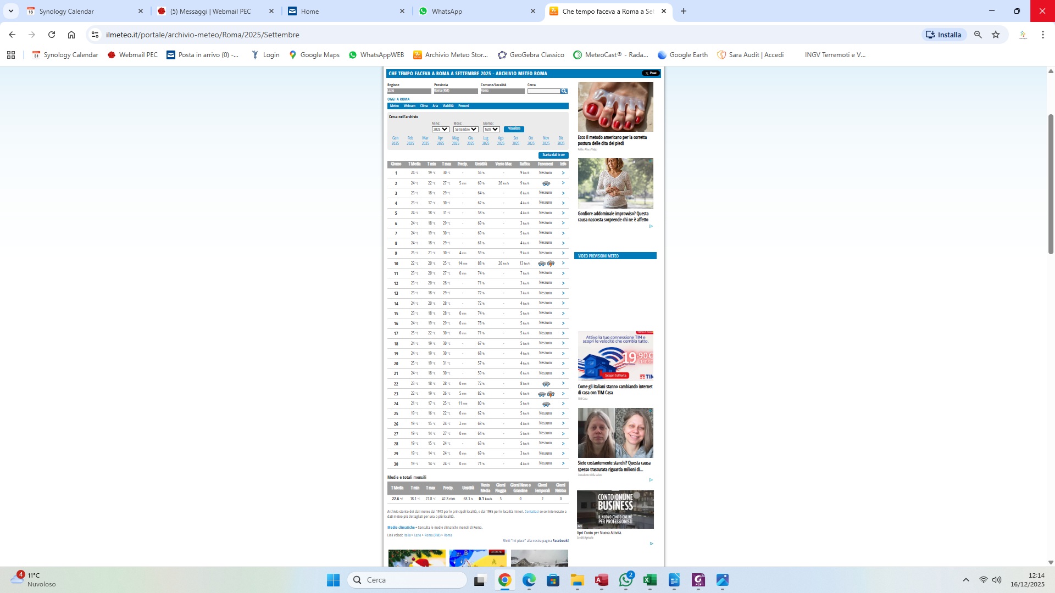1055x593 pixels.
Task: Click the browser zoom magnifier icon
Action: pyautogui.click(x=978, y=35)
